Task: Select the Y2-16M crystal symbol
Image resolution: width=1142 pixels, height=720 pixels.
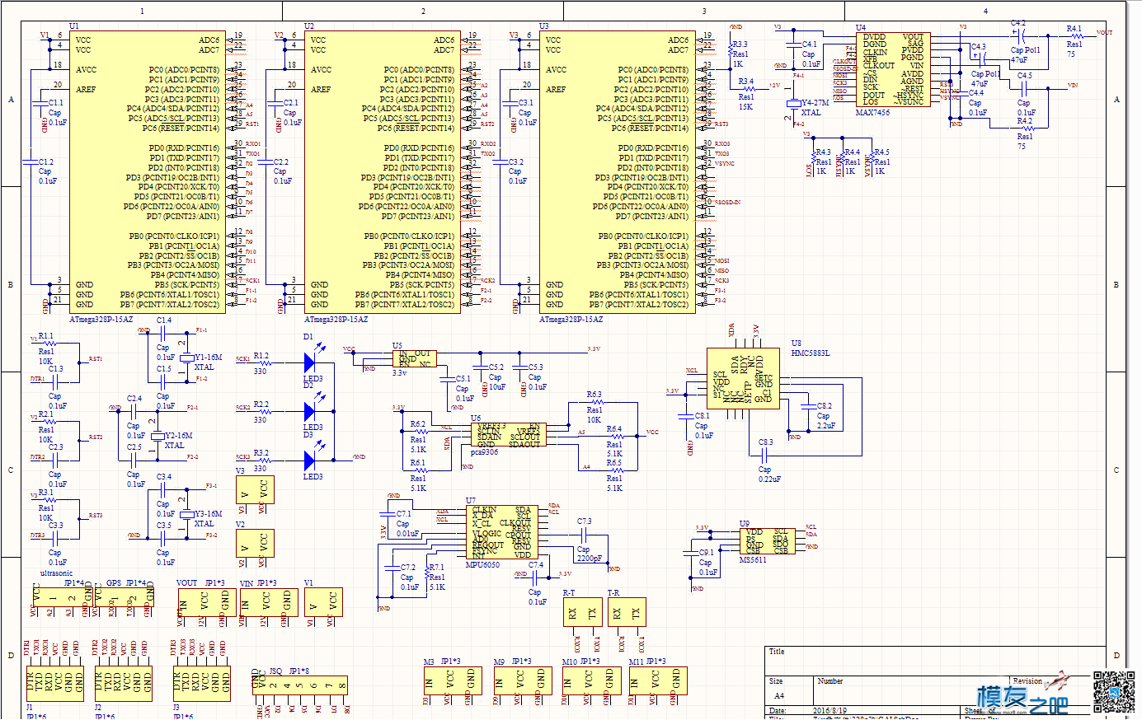Action: 157,436
